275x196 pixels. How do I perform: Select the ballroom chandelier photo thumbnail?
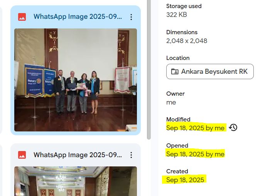point(76,181)
